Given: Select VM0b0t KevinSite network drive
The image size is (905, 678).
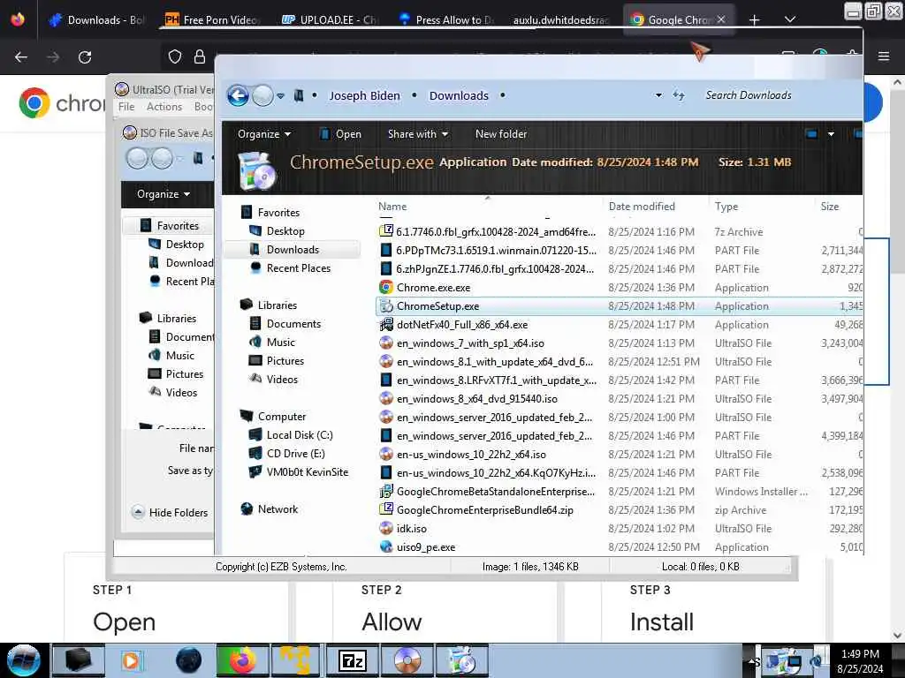Looking at the screenshot, I should click(307, 472).
